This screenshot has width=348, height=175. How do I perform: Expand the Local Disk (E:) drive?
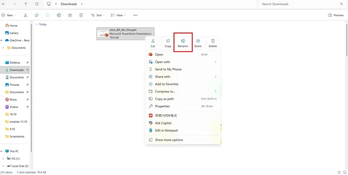3,166
